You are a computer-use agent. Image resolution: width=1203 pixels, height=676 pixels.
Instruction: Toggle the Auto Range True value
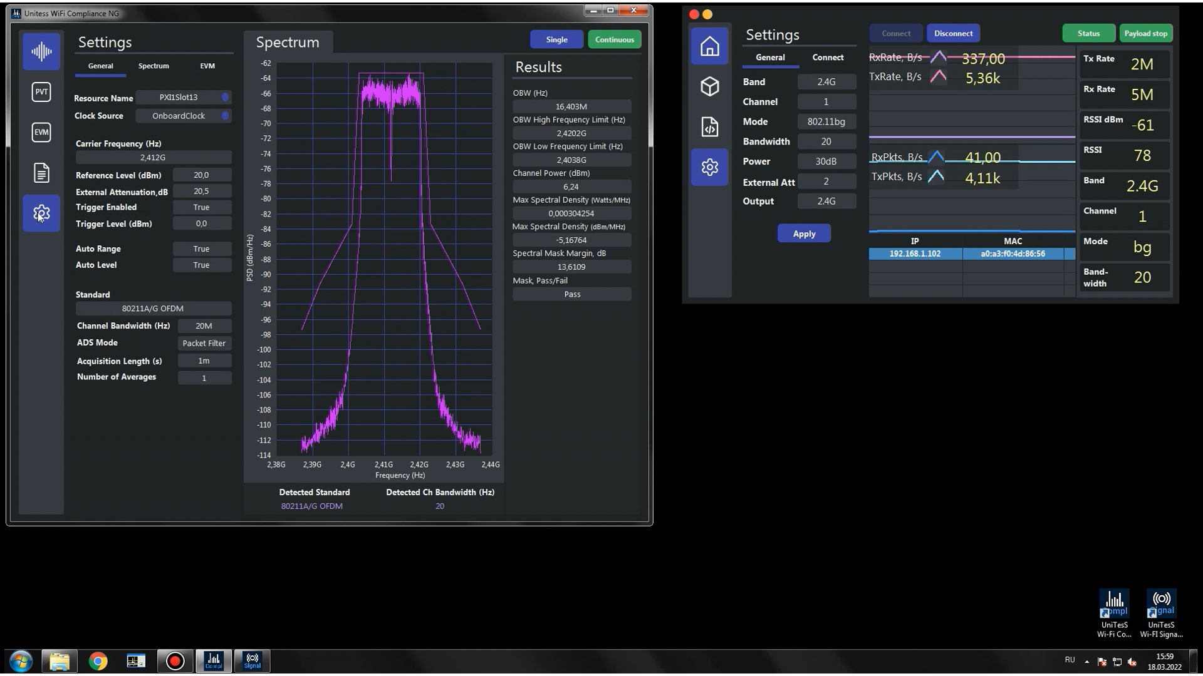[x=201, y=249]
